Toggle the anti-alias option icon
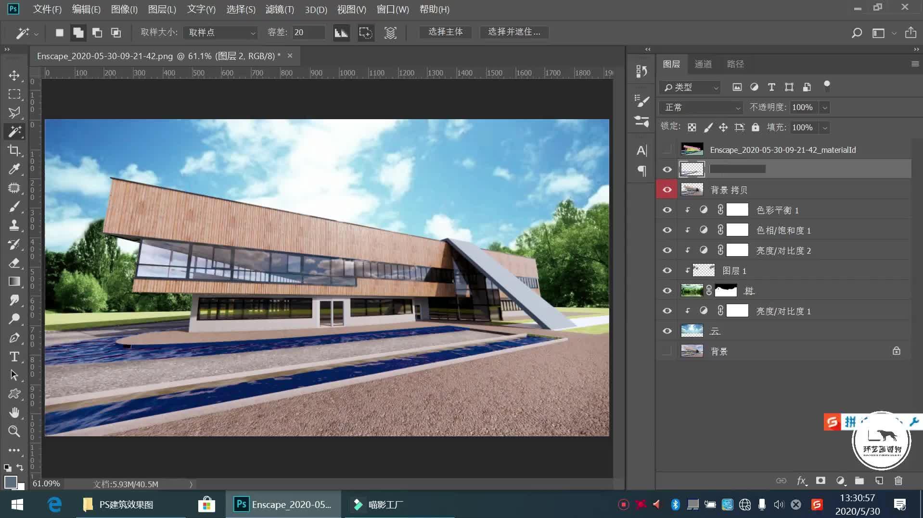 341,33
